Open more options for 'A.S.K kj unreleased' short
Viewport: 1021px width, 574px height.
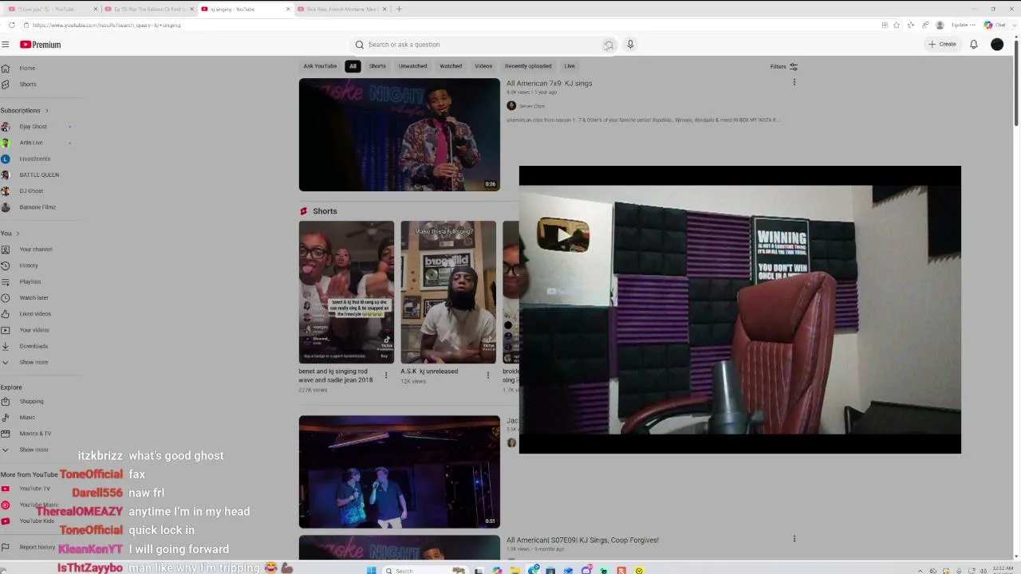tap(488, 375)
